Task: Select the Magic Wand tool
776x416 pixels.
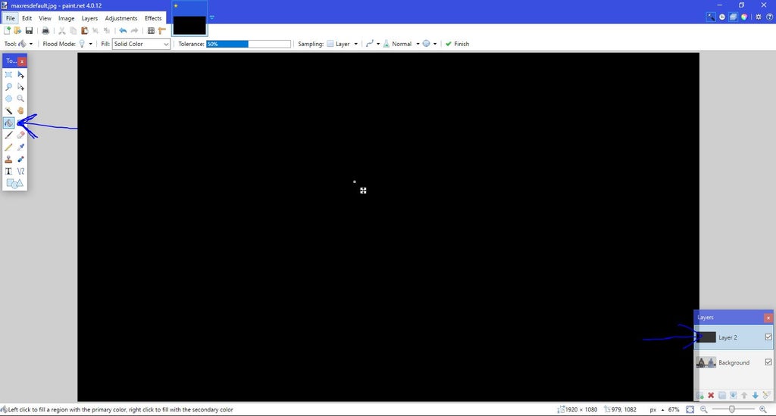Action: click(x=8, y=110)
